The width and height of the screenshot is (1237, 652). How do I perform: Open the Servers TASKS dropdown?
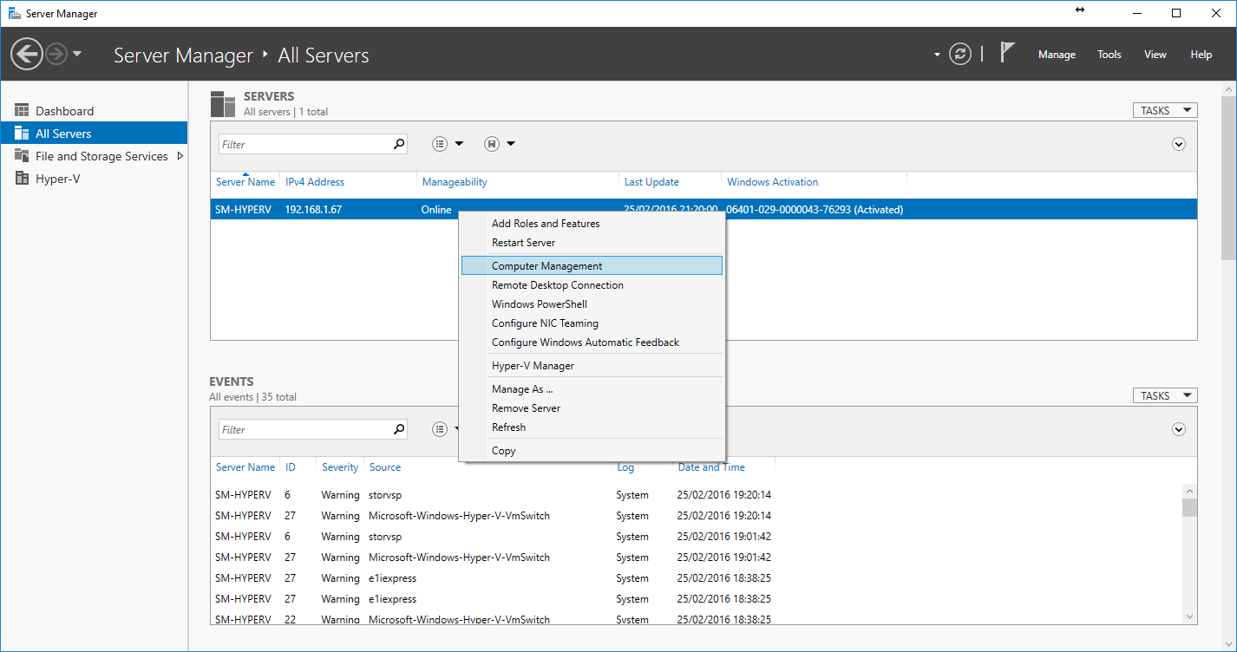tap(1165, 110)
